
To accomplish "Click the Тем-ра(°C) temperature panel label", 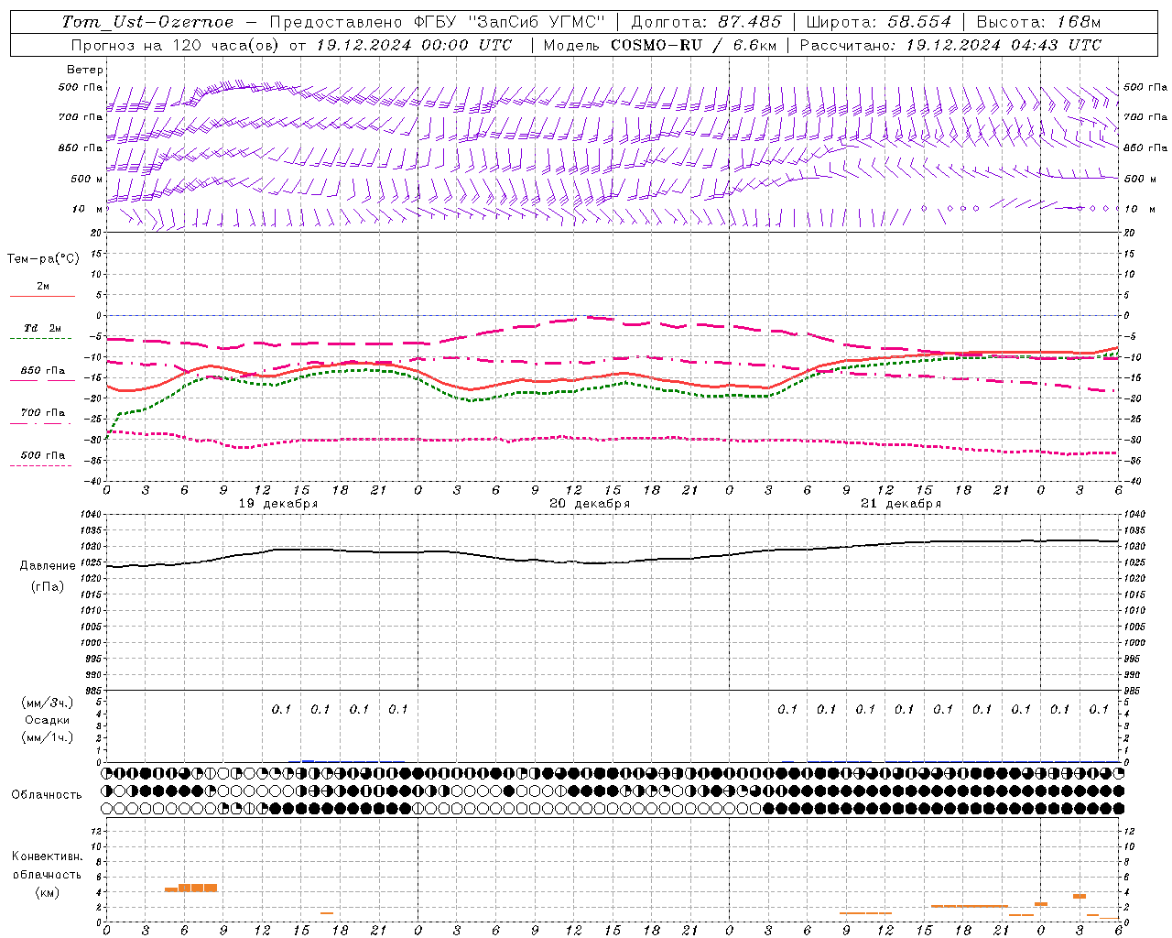I will (43, 259).
